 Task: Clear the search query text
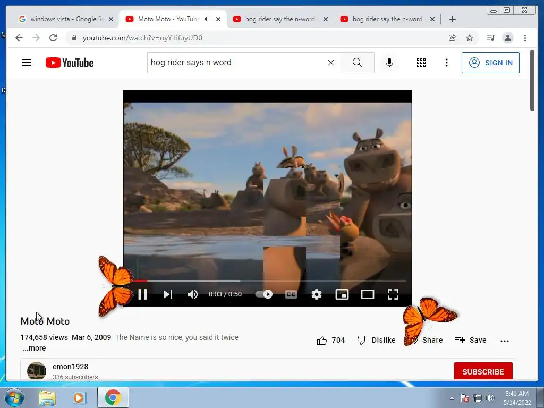click(x=331, y=63)
